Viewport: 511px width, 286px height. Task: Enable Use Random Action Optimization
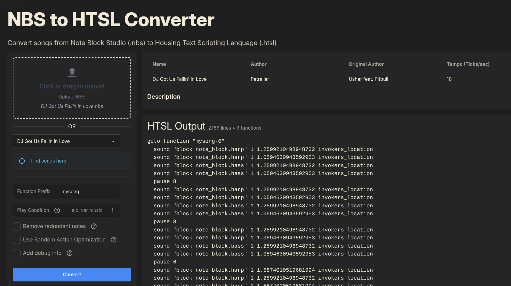tap(17, 240)
